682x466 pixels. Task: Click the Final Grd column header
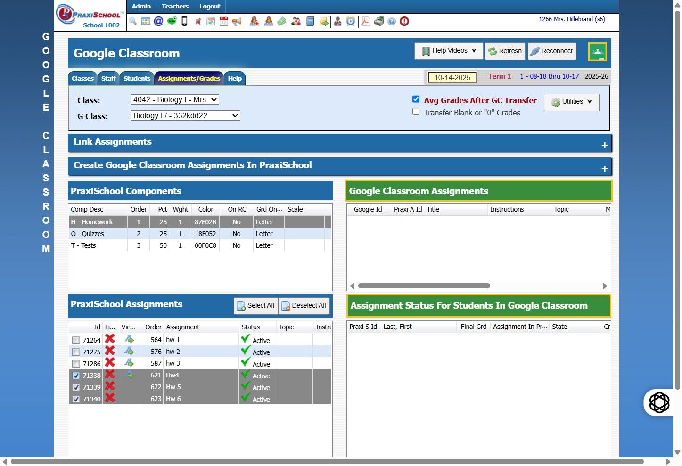474,327
